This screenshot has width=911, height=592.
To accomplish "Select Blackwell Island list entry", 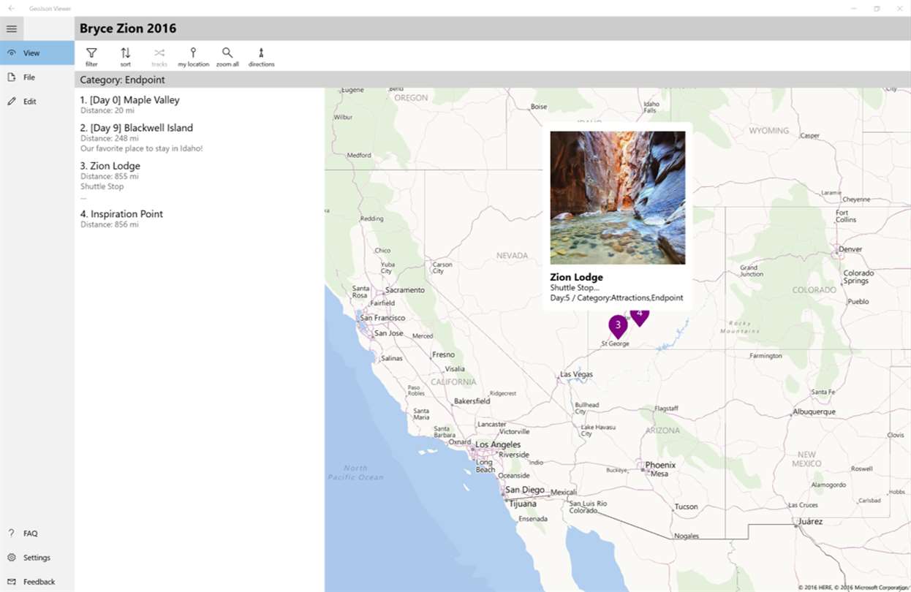I will 136,128.
